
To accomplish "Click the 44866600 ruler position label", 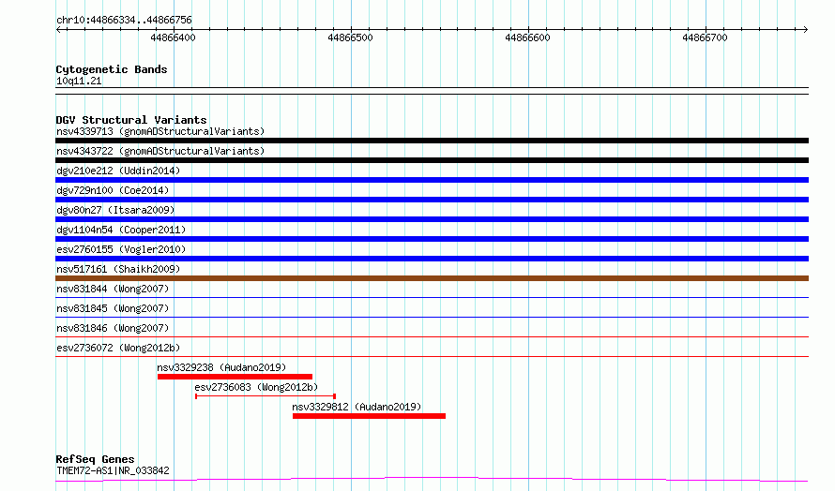I will tap(527, 37).
